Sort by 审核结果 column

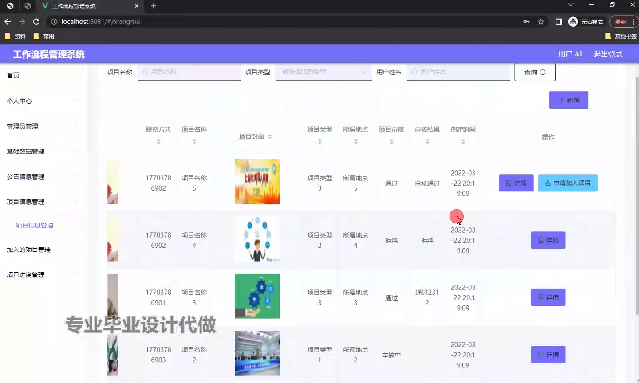(x=427, y=141)
